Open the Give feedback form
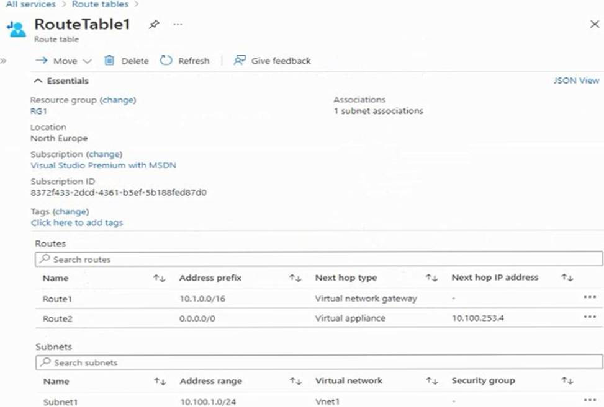The image size is (604, 407). click(x=272, y=61)
